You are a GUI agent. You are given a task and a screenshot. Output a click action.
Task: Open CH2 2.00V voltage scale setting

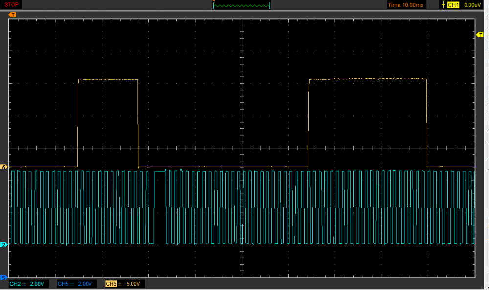(37, 284)
